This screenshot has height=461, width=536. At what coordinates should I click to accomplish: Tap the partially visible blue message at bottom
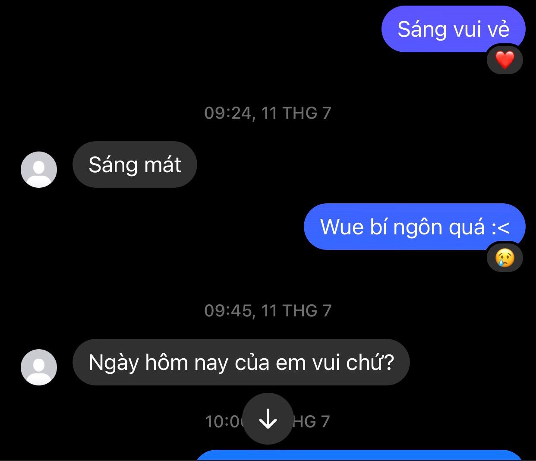point(359,455)
